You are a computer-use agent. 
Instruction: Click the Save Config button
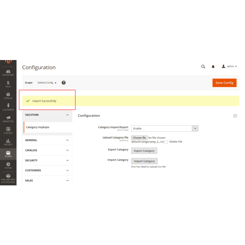click(224, 82)
